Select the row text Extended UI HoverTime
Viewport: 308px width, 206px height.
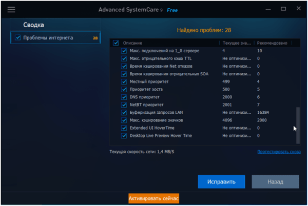coord(152,128)
